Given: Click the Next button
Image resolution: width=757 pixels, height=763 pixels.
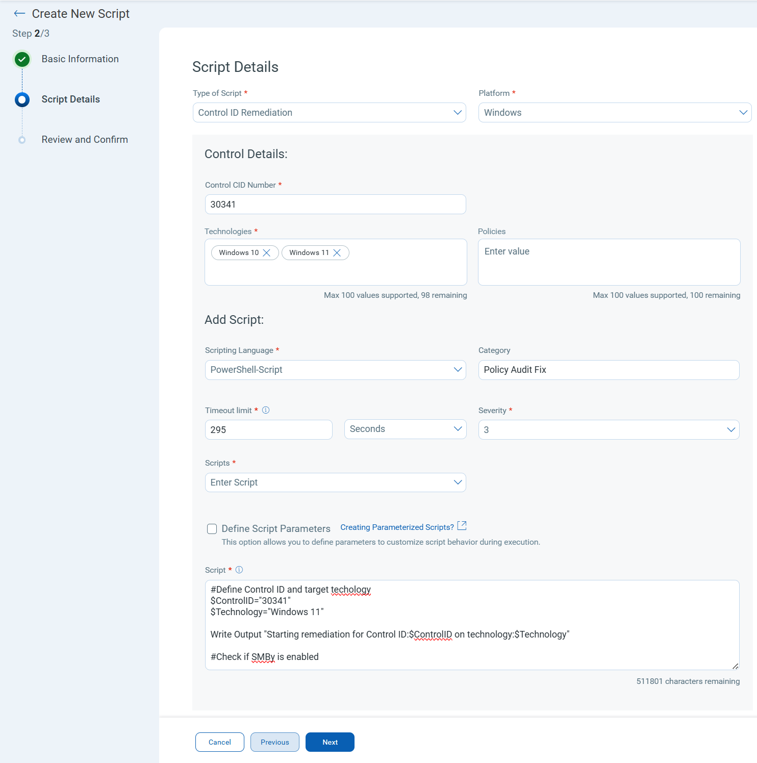Looking at the screenshot, I should tap(330, 742).
